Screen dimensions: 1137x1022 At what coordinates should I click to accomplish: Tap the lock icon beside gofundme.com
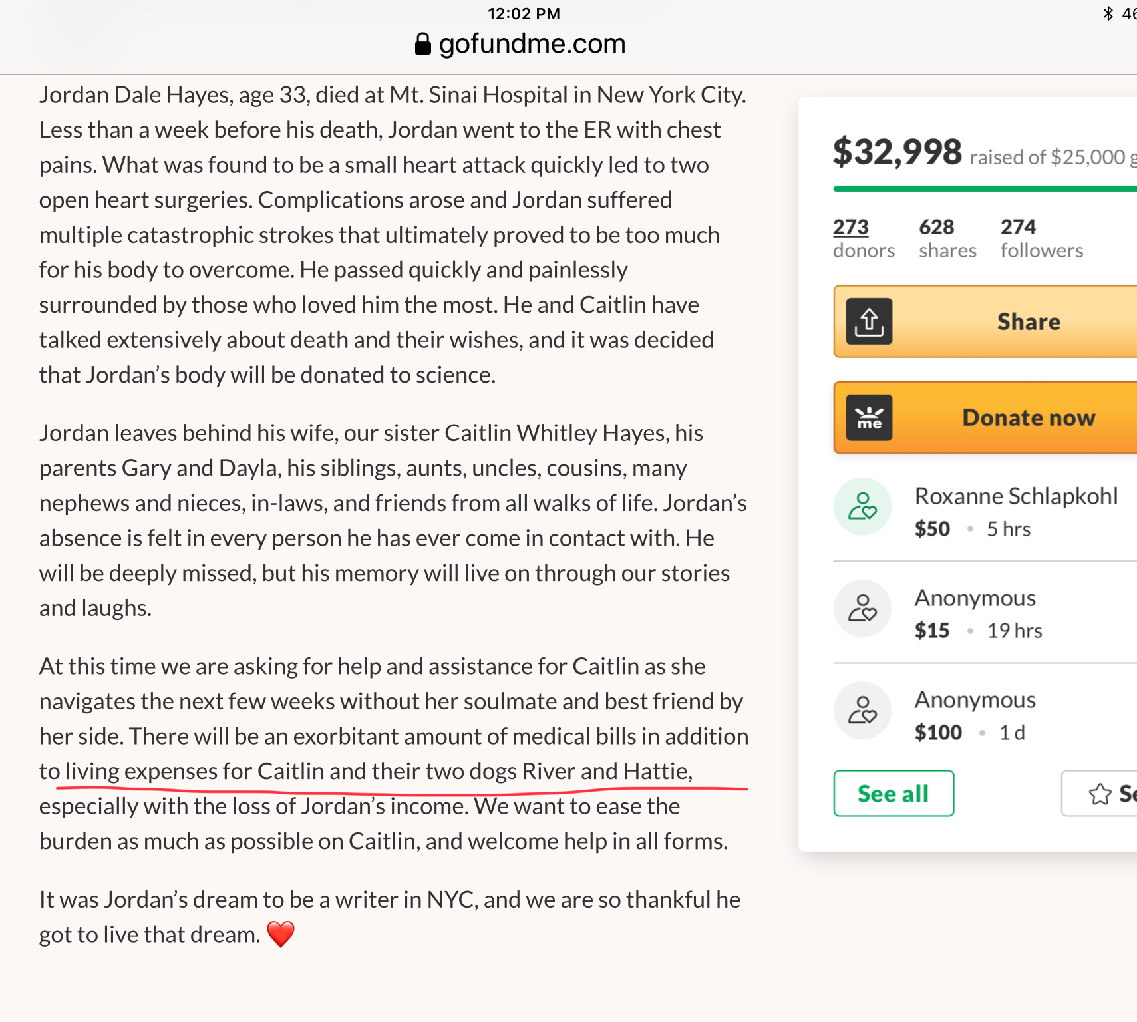coord(422,44)
